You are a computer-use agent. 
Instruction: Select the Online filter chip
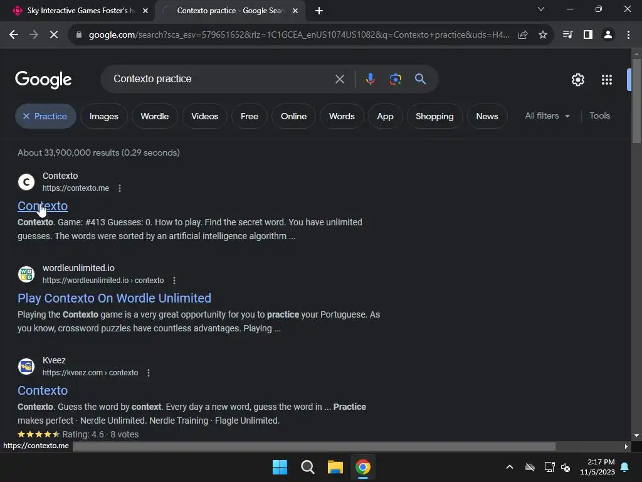point(293,116)
